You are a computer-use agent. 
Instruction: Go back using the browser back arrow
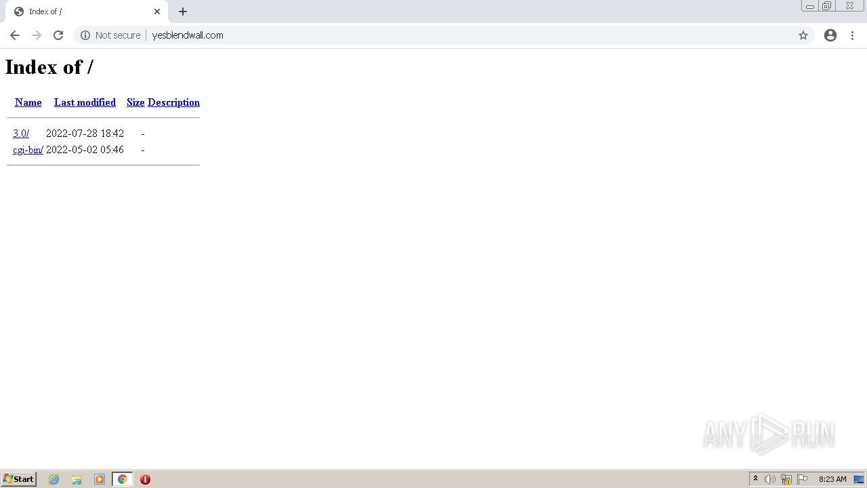click(x=15, y=35)
